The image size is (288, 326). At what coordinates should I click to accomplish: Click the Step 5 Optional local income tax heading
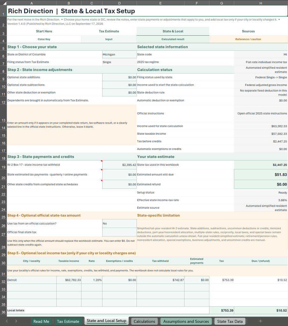[72, 253]
